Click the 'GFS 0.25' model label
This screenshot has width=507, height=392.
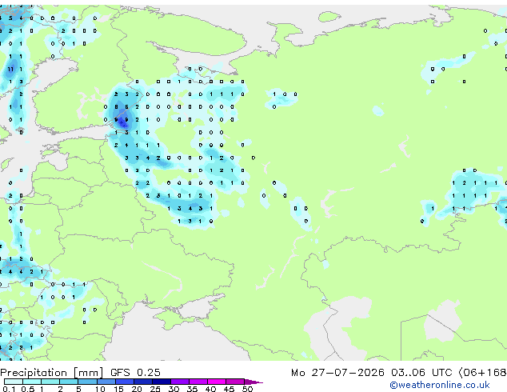[135, 373]
